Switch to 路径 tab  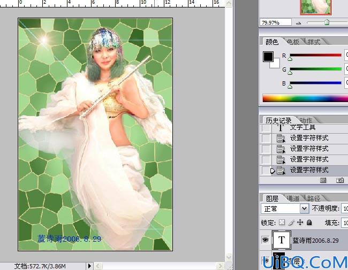[314, 198]
